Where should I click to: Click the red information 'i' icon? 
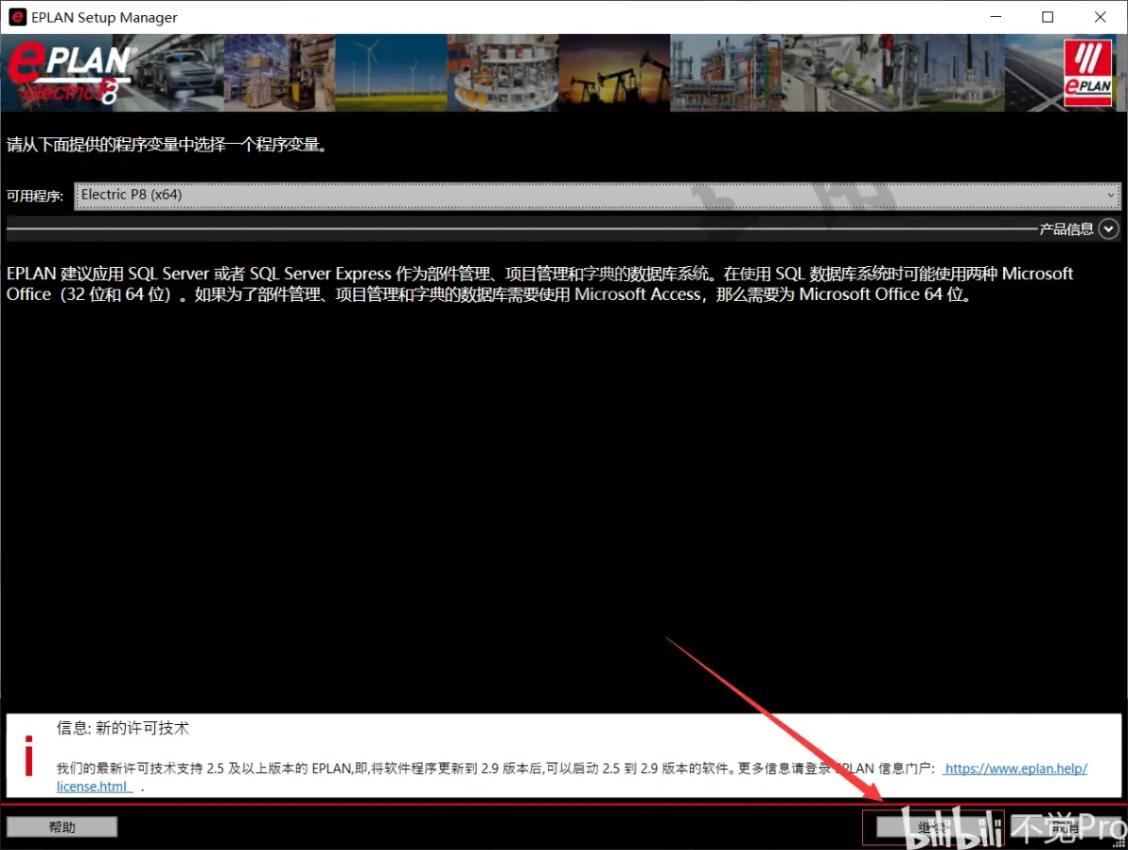tap(28, 755)
